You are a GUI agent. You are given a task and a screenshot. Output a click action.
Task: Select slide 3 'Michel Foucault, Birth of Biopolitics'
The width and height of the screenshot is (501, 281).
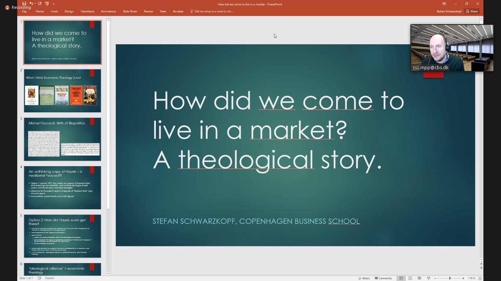coord(62,139)
